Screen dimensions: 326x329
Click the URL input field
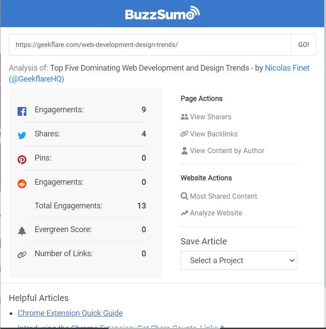pos(150,45)
